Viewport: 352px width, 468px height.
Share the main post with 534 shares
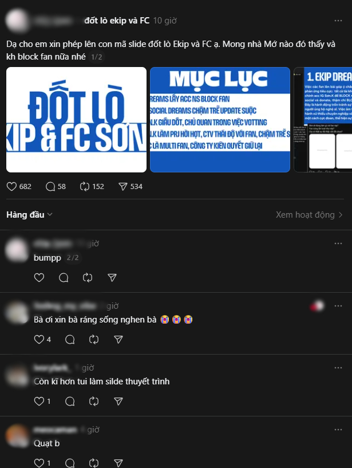[x=123, y=187]
